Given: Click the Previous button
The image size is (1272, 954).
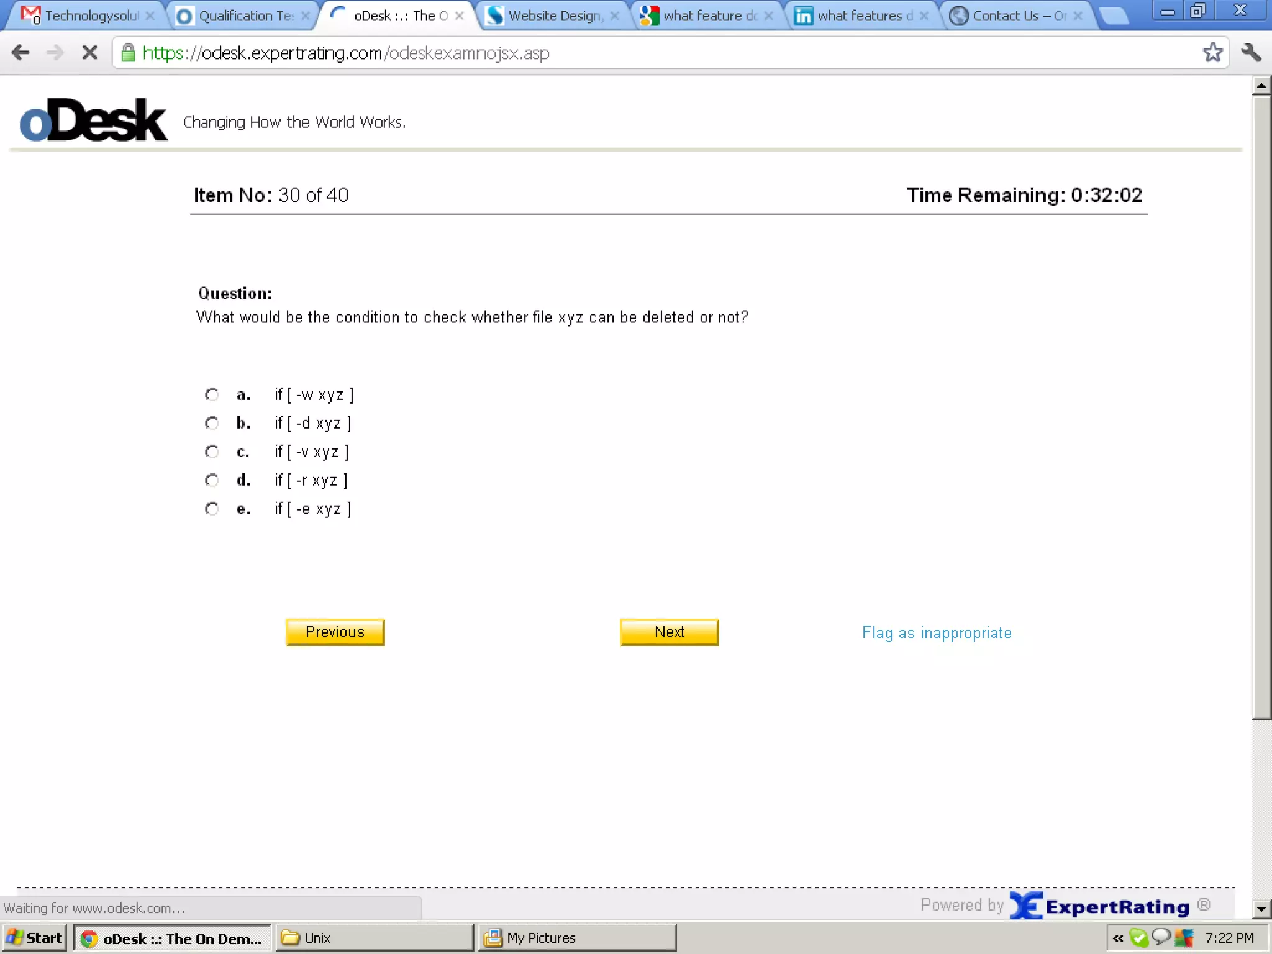Looking at the screenshot, I should click(x=335, y=632).
